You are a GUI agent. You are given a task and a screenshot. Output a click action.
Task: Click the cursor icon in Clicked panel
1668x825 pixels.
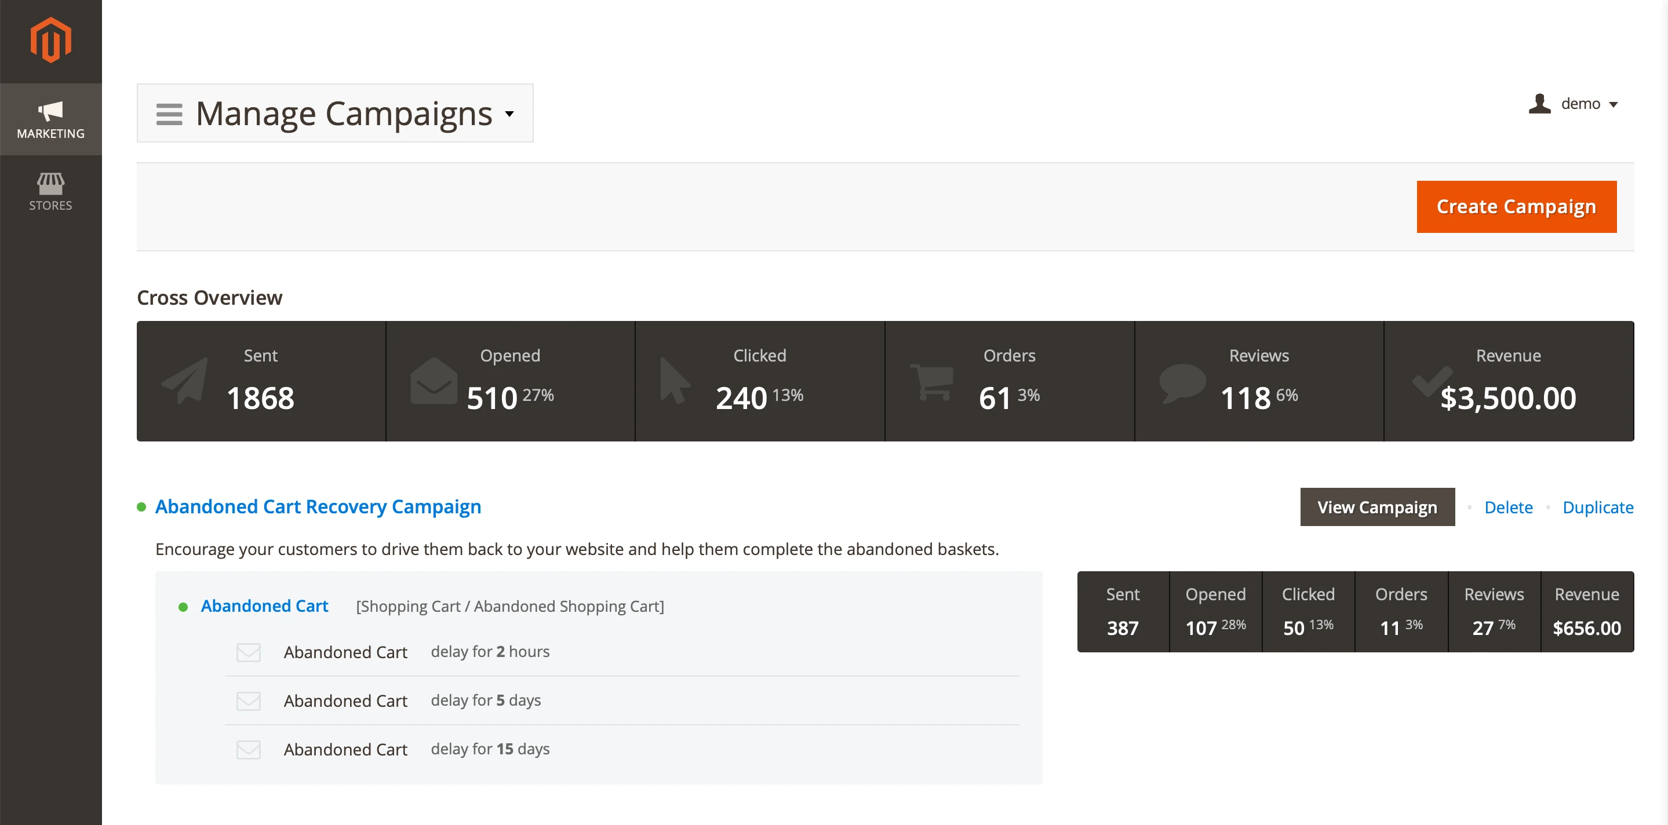pyautogui.click(x=675, y=382)
